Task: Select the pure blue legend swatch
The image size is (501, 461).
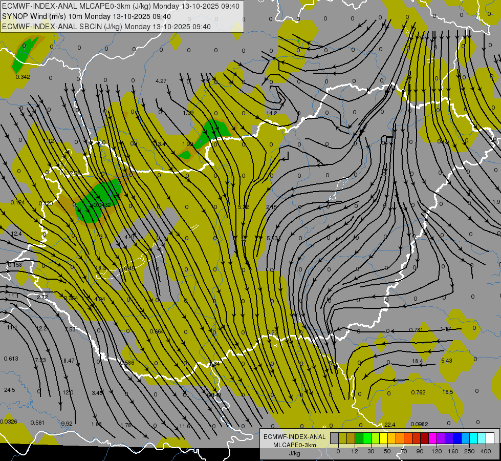Action: 457,438
